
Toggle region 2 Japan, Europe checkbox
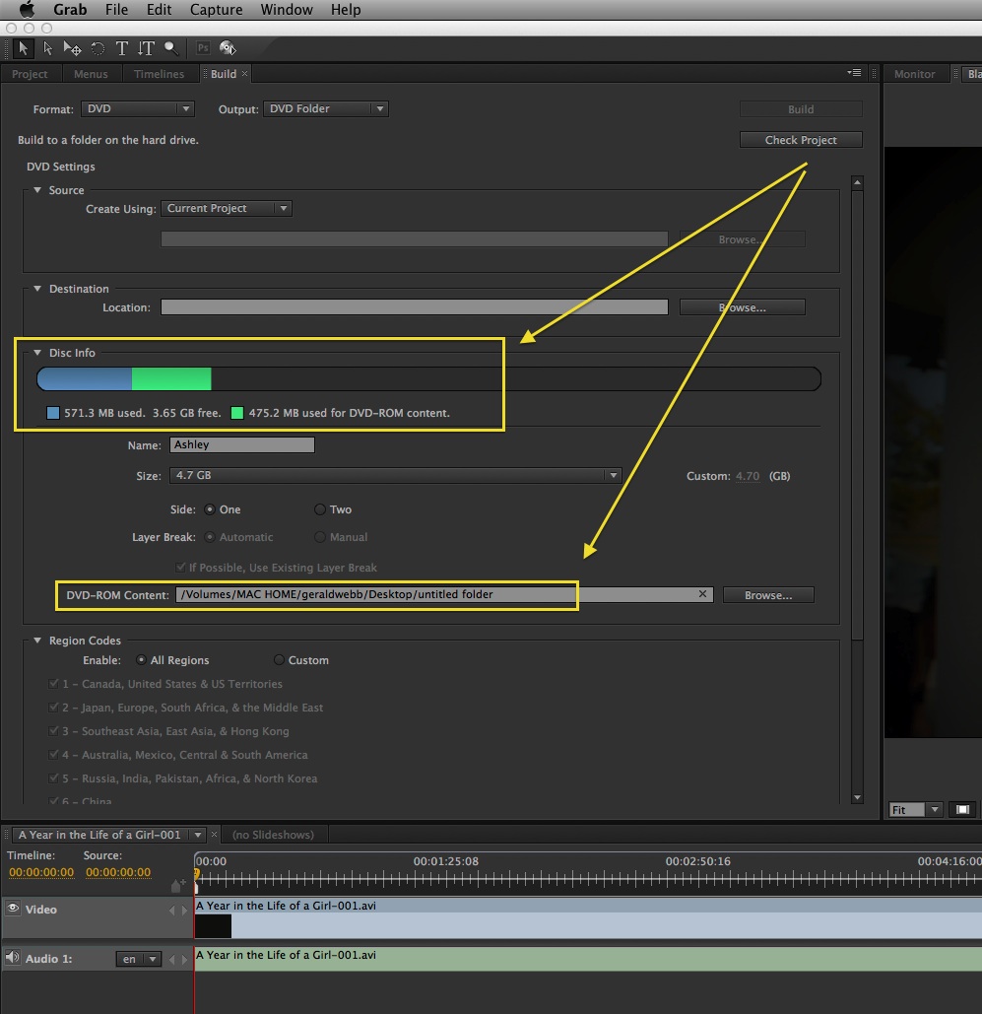[x=53, y=708]
